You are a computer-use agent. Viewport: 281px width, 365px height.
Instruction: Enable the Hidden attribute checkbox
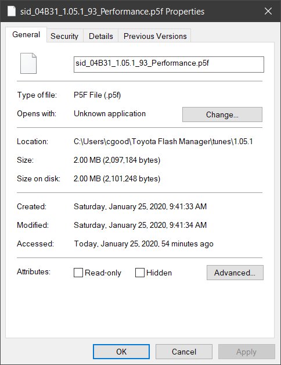[x=140, y=273]
